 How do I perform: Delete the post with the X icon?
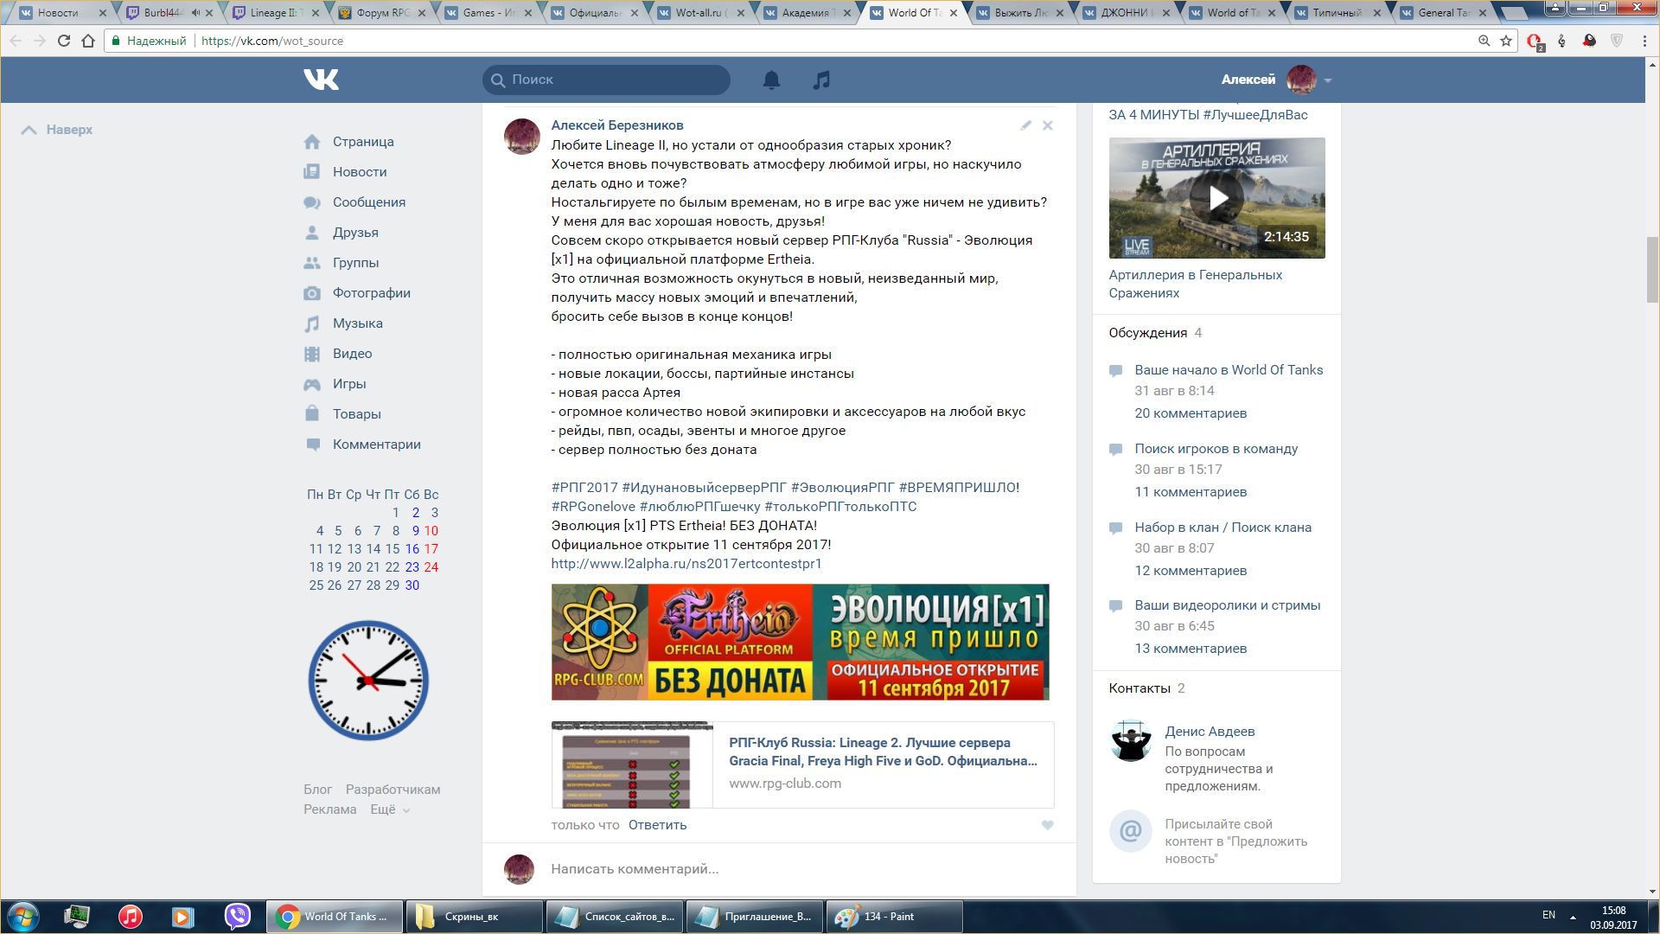1048,125
